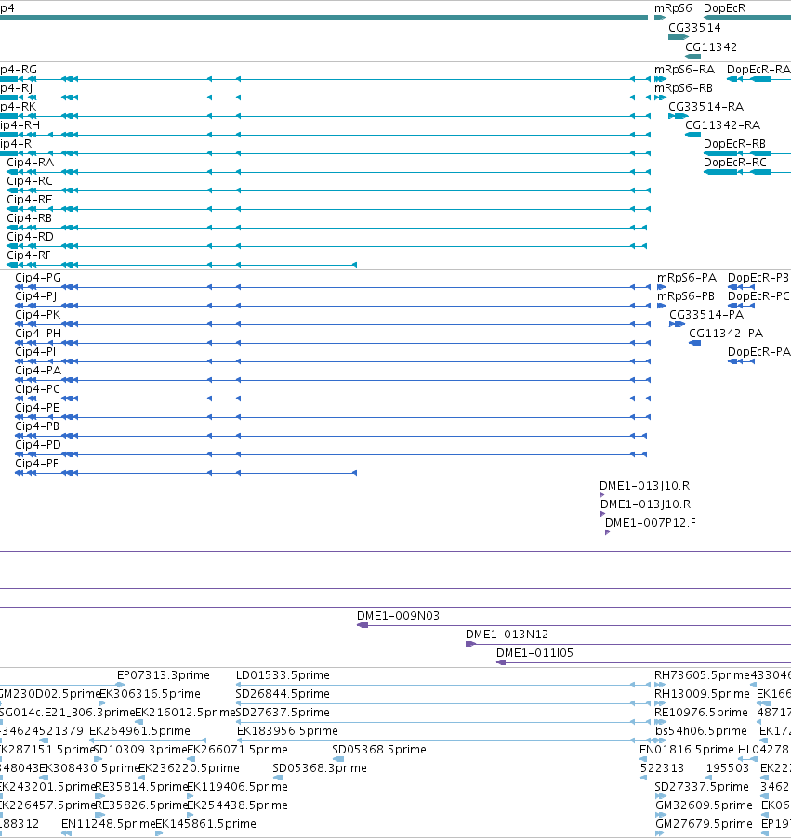Click EST label EN11248.5prime
The width and height of the screenshot is (791, 838).
pyautogui.click(x=108, y=824)
